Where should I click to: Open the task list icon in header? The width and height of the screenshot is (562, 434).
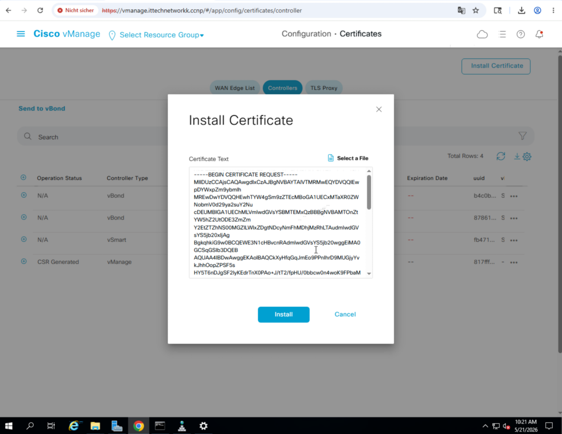point(502,35)
